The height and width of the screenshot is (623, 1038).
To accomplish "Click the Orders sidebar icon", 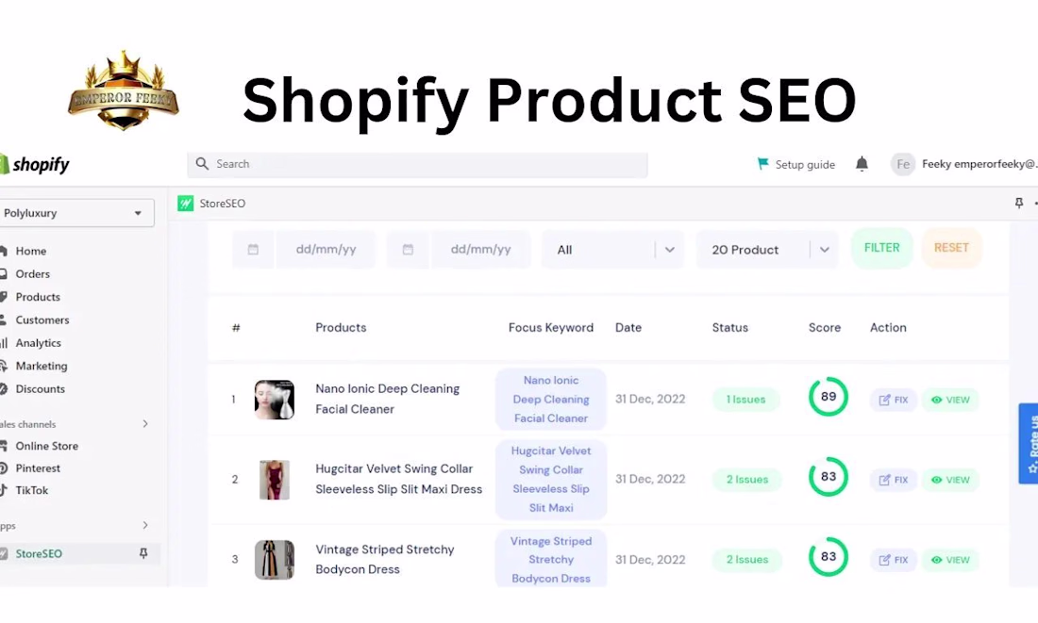I will [4, 274].
